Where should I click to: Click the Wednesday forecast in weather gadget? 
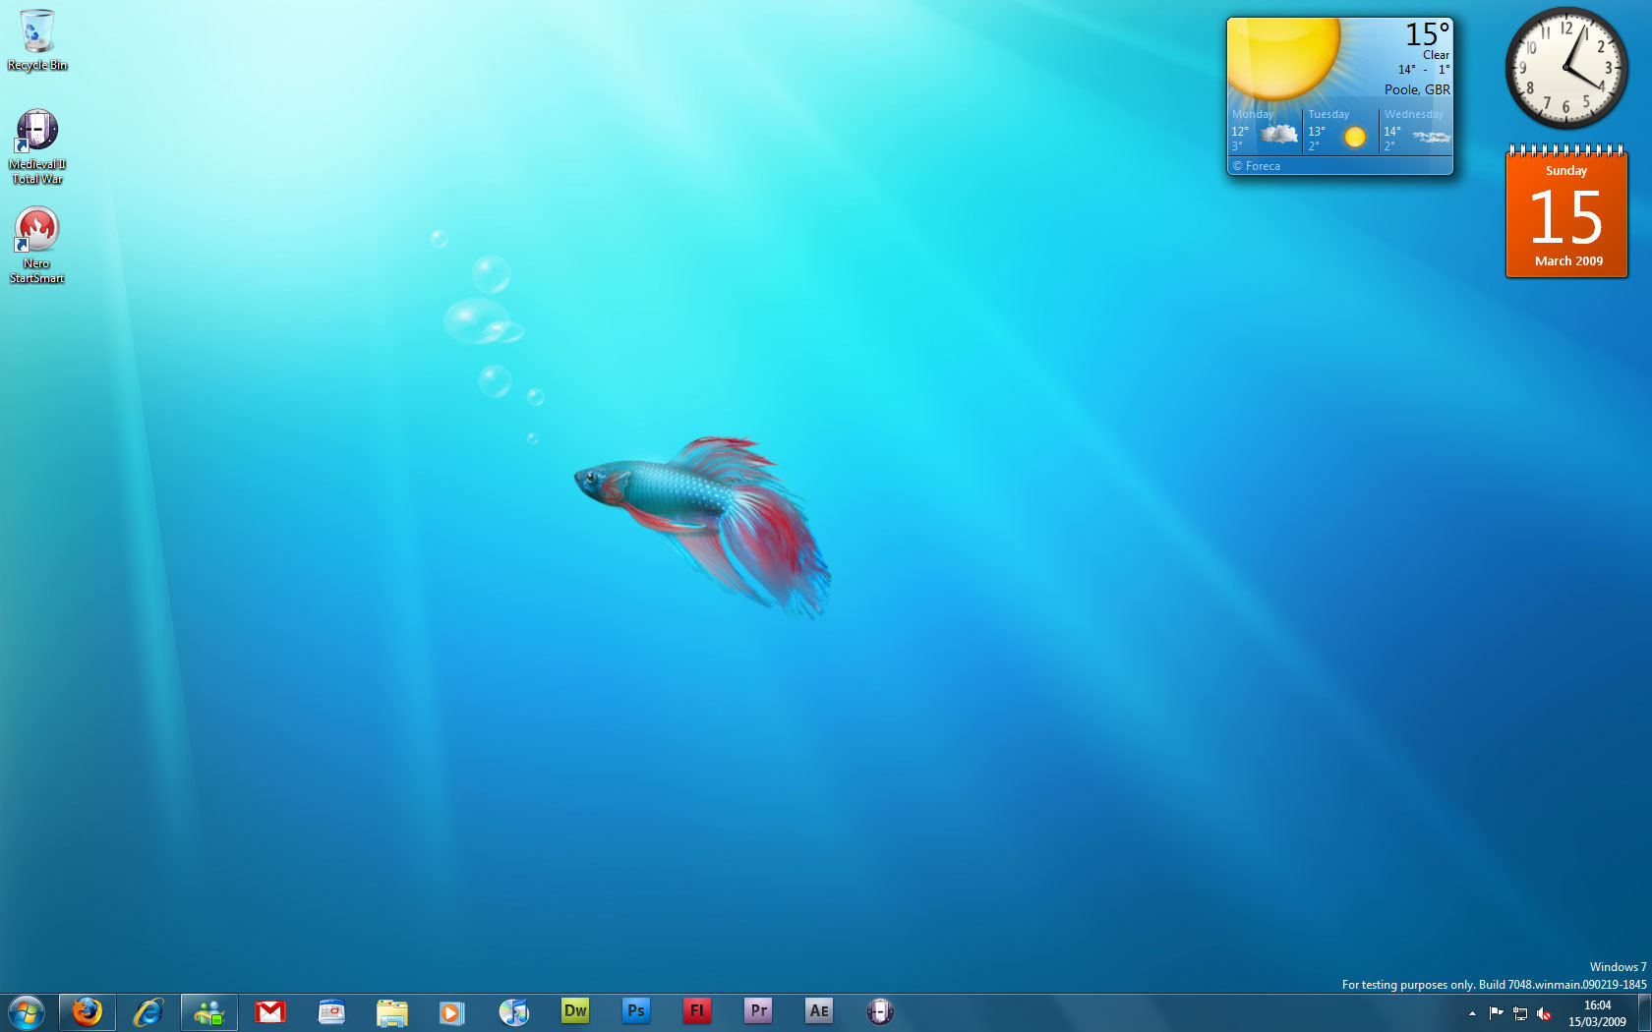coord(1417,131)
